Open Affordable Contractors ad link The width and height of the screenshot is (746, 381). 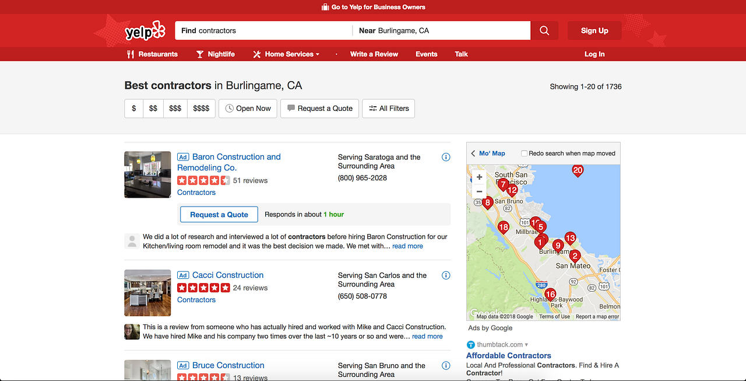[509, 355]
